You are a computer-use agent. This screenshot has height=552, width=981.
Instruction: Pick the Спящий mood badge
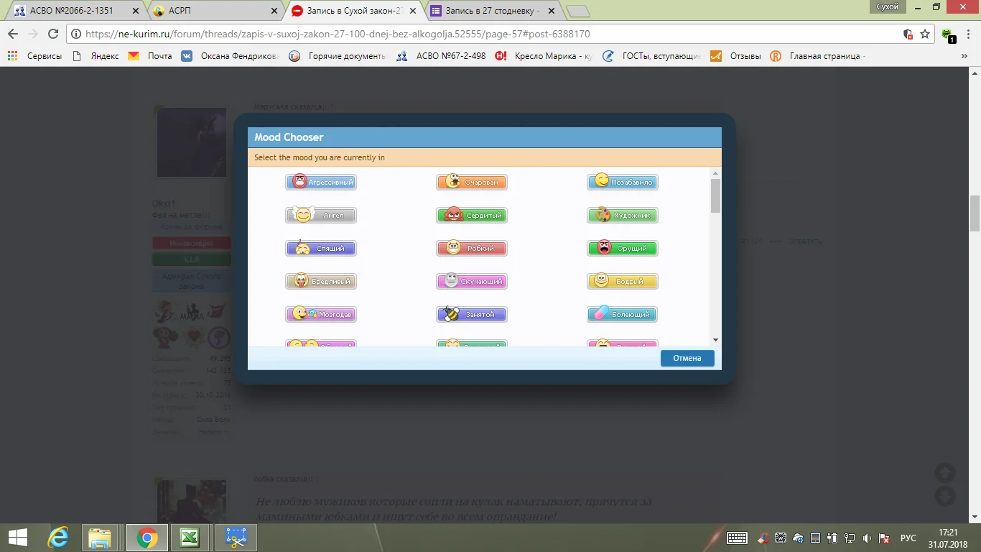pyautogui.click(x=321, y=248)
